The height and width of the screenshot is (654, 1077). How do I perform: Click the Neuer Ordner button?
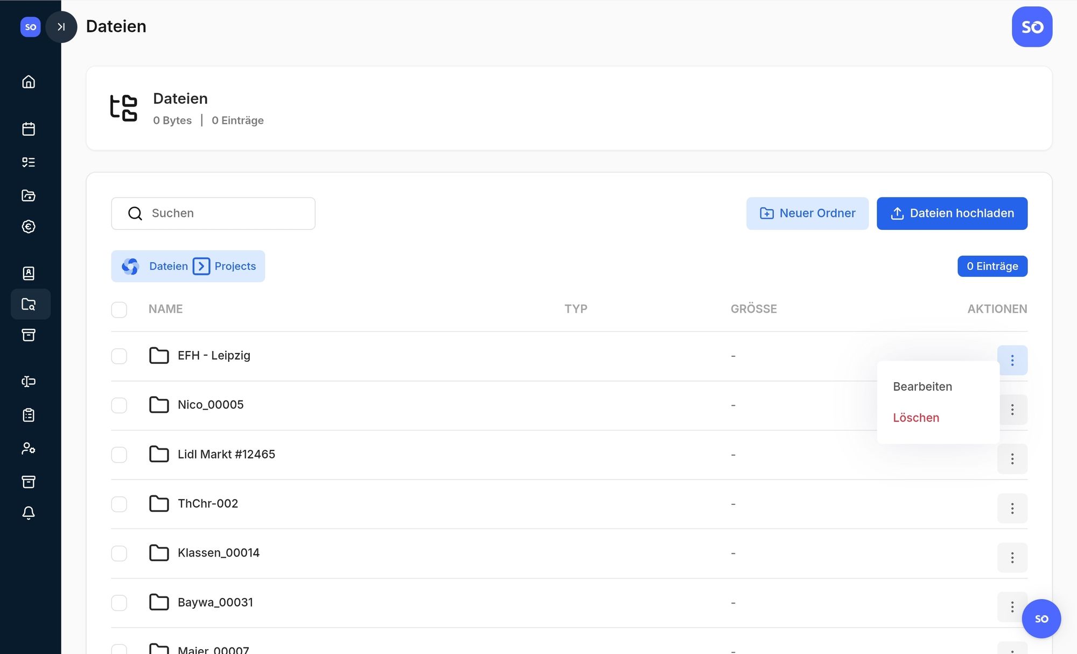click(x=807, y=214)
